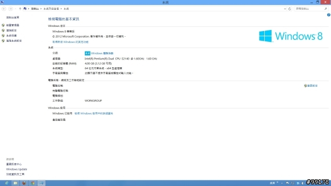Viewport: 331px width, 186px height.
Task: Click shield icon beside 裝置管理員
Action: click(3, 25)
